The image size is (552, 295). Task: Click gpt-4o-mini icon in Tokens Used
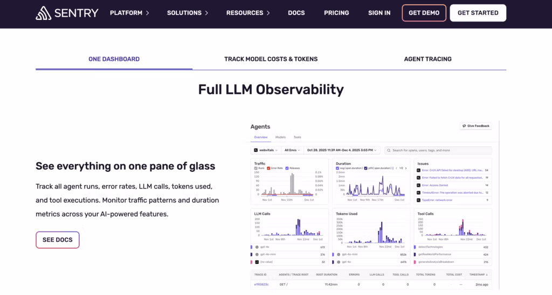coord(339,255)
